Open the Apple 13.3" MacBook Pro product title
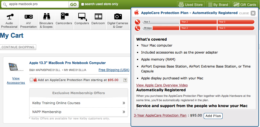Viewport: 260px width, 127px height. tap(67, 63)
